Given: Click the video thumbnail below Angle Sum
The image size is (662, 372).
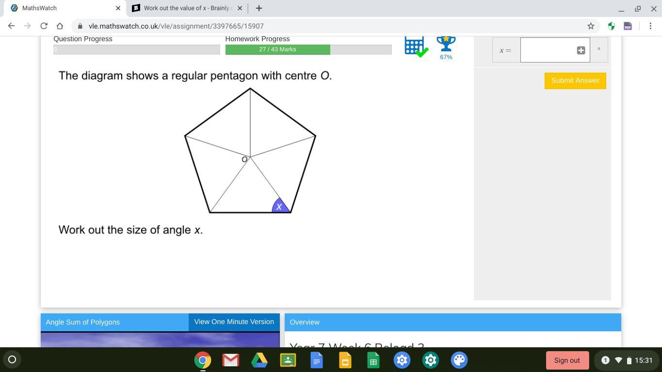Looking at the screenshot, I should (x=160, y=340).
